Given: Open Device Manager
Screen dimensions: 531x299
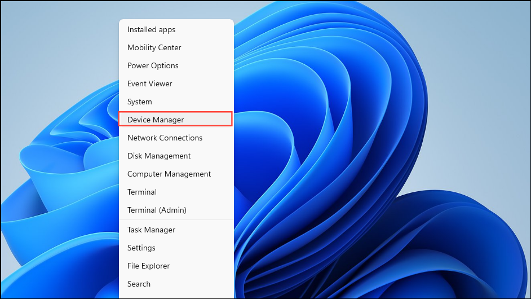Looking at the screenshot, I should coord(176,120).
